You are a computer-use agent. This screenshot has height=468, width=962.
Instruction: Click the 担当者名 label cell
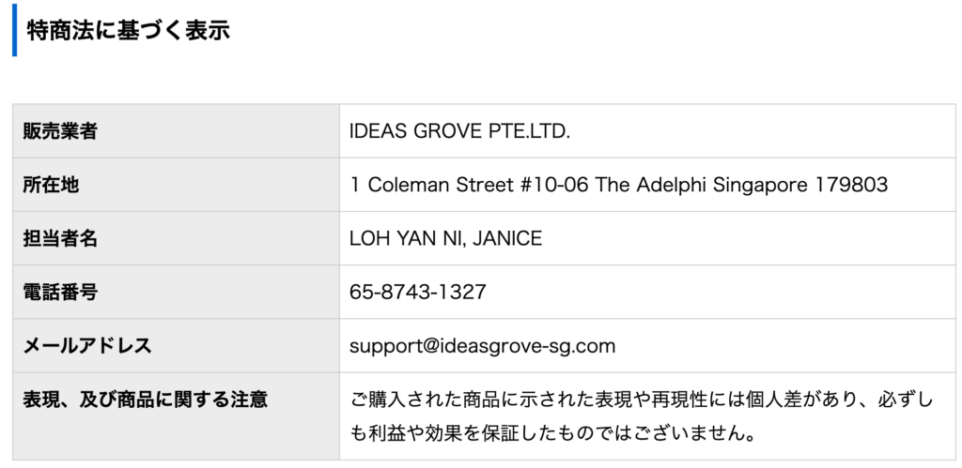176,238
